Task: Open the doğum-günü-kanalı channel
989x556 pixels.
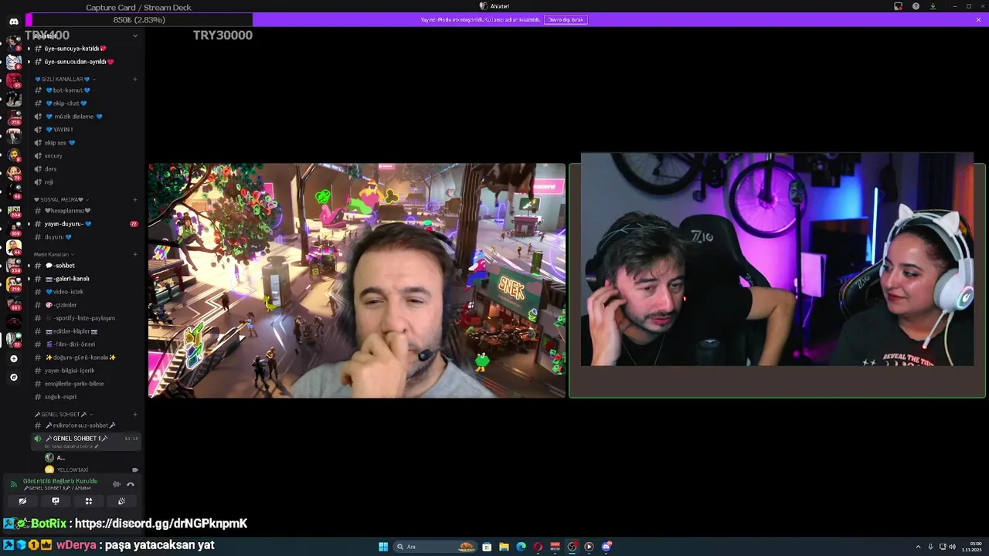Action: click(85, 358)
